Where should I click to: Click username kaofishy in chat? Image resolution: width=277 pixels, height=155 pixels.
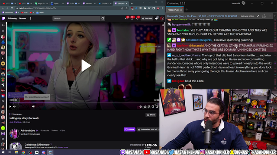tap(182, 46)
